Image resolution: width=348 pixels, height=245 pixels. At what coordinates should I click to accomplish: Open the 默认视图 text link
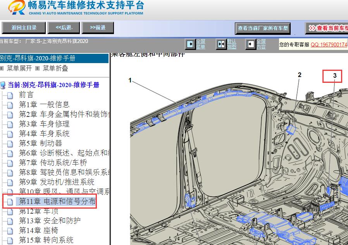(x=231, y=44)
